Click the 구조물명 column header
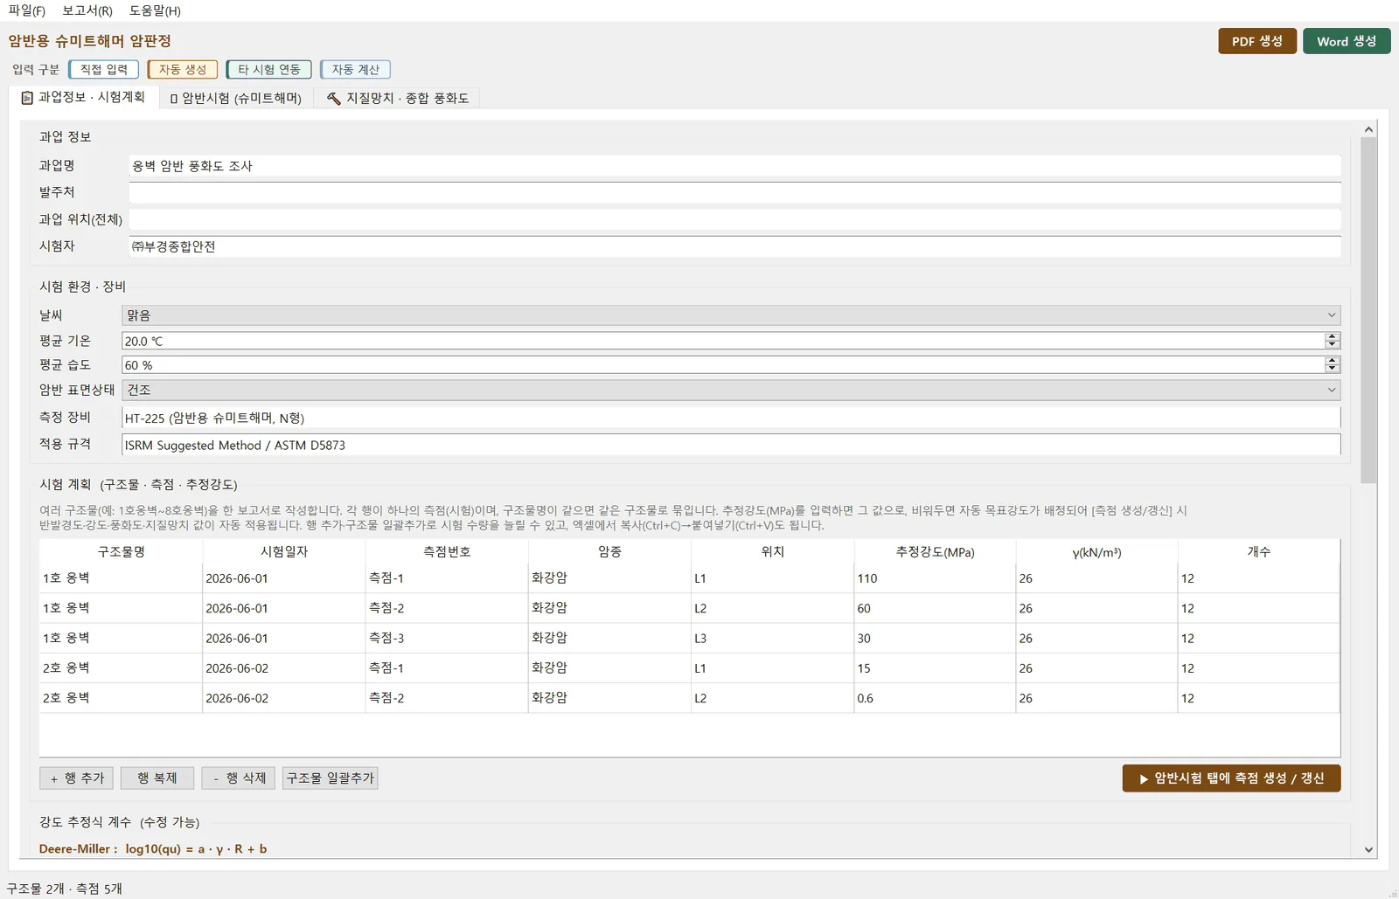1399x899 pixels. pyautogui.click(x=121, y=551)
